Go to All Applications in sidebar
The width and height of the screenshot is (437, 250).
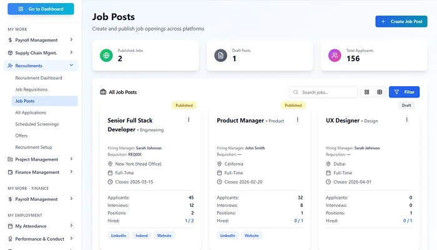[x=31, y=112]
